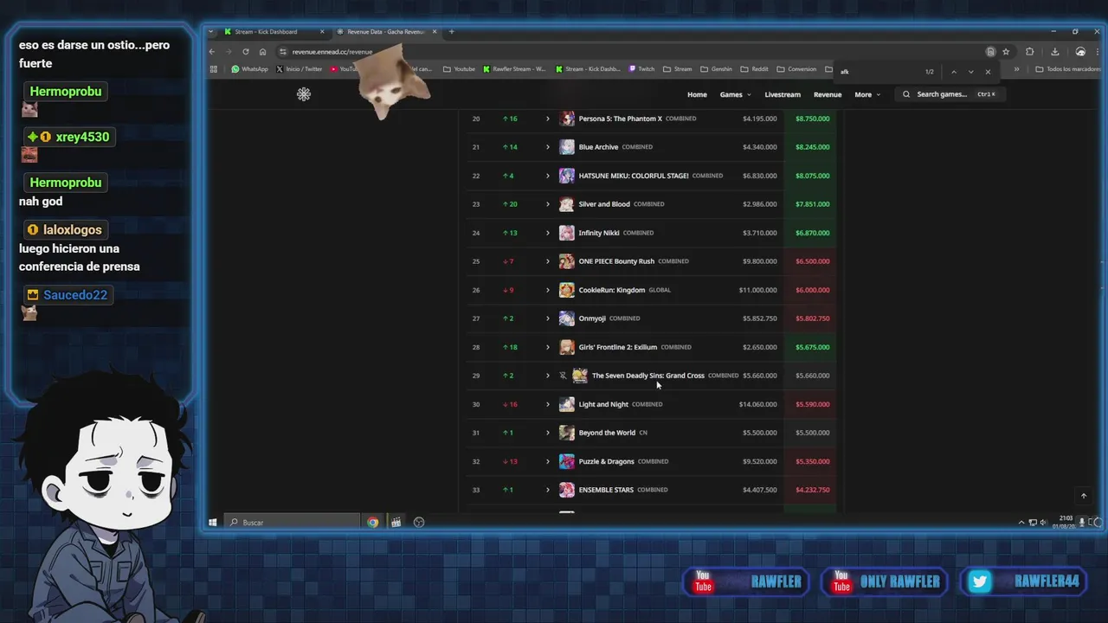Open Livestream in the site navigation
The height and width of the screenshot is (623, 1108).
(x=783, y=94)
